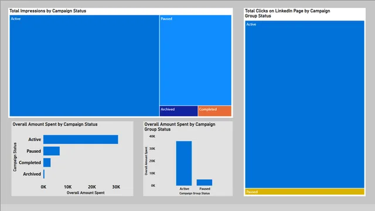Image resolution: width=375 pixels, height=211 pixels.
Task: Click the Active column in Campaign Group Status chart
Action: coord(184,164)
